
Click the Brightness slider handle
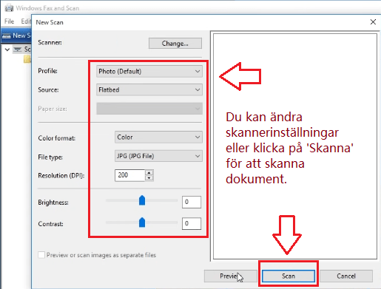pyautogui.click(x=142, y=200)
